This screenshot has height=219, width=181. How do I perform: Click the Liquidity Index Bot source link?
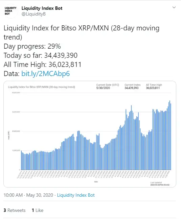click(x=76, y=195)
